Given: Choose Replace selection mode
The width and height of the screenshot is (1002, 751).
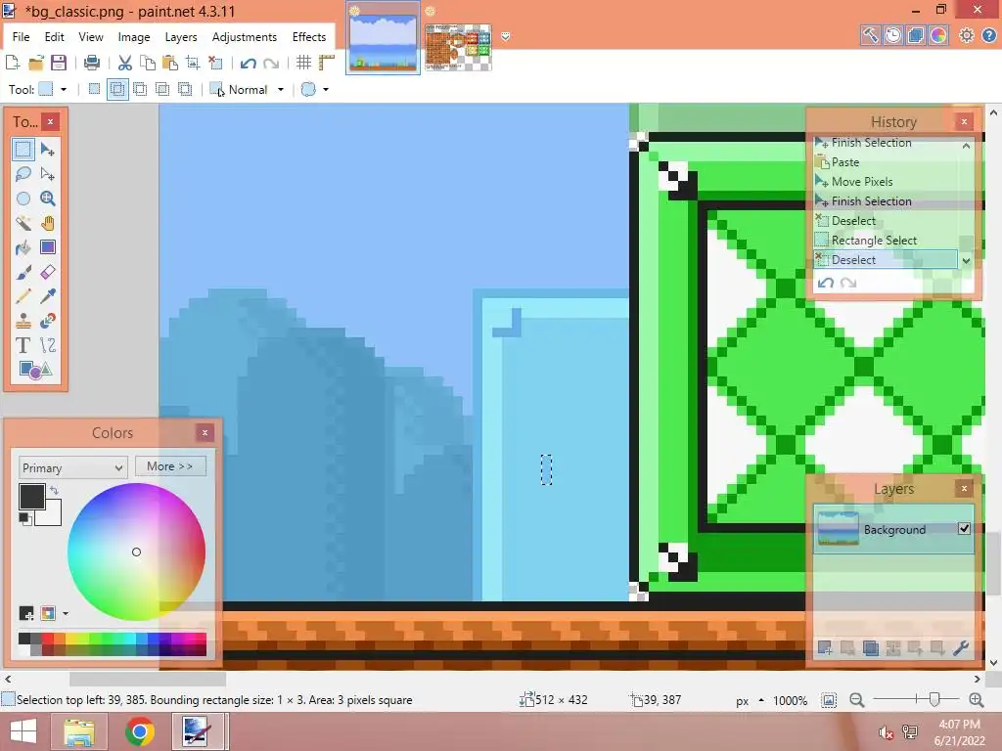Looking at the screenshot, I should coord(94,89).
